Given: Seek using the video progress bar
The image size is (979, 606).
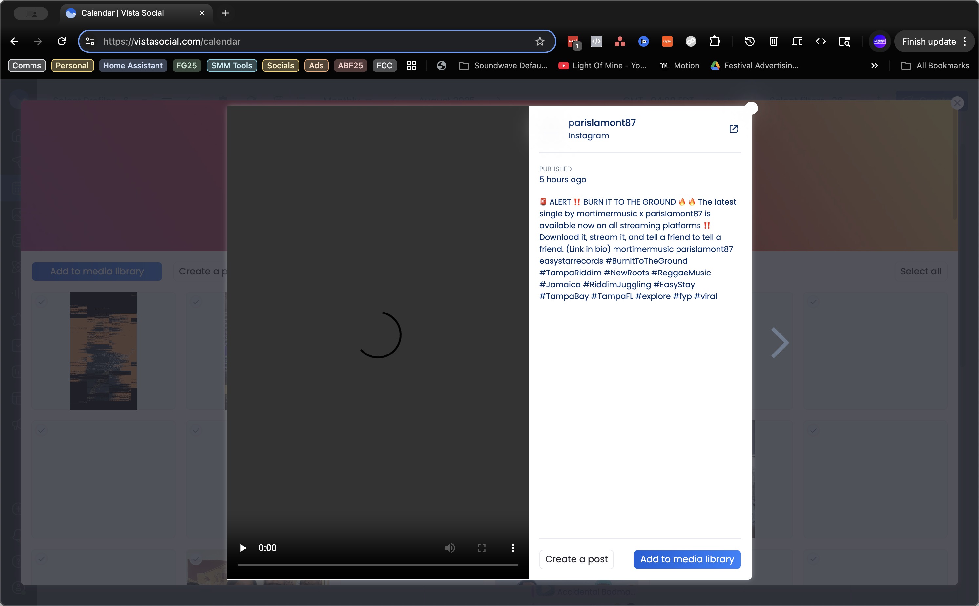Looking at the screenshot, I should [x=377, y=565].
